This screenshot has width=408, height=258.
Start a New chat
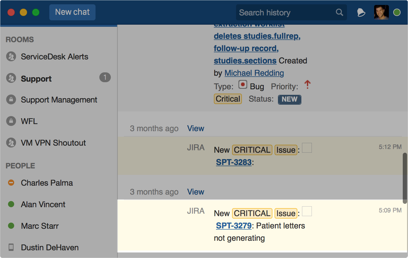pos(72,12)
